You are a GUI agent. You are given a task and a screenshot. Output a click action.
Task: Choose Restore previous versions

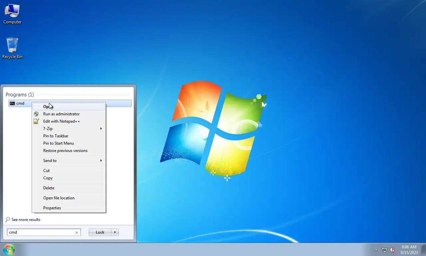pos(69,151)
